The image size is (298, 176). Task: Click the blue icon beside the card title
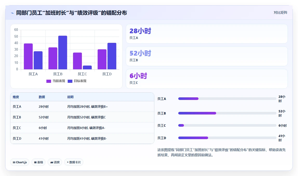pyautogui.click(x=12, y=13)
